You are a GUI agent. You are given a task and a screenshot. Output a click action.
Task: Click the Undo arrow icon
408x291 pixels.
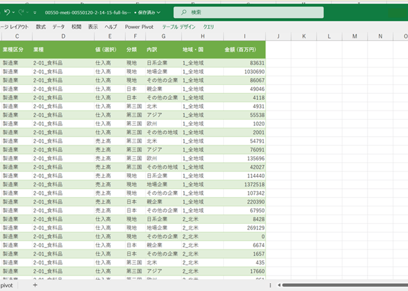(7, 12)
